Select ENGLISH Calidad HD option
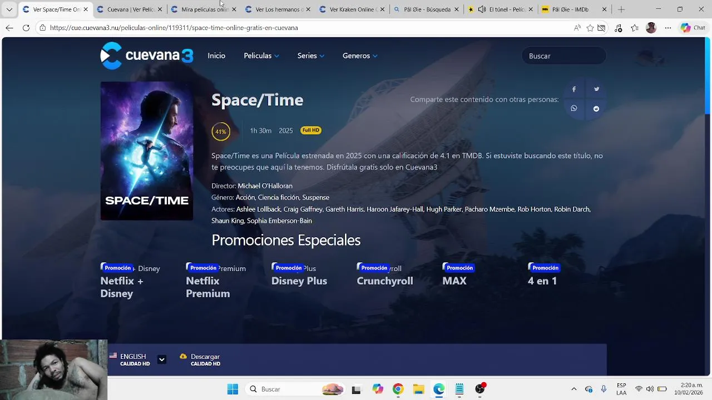 pyautogui.click(x=130, y=359)
